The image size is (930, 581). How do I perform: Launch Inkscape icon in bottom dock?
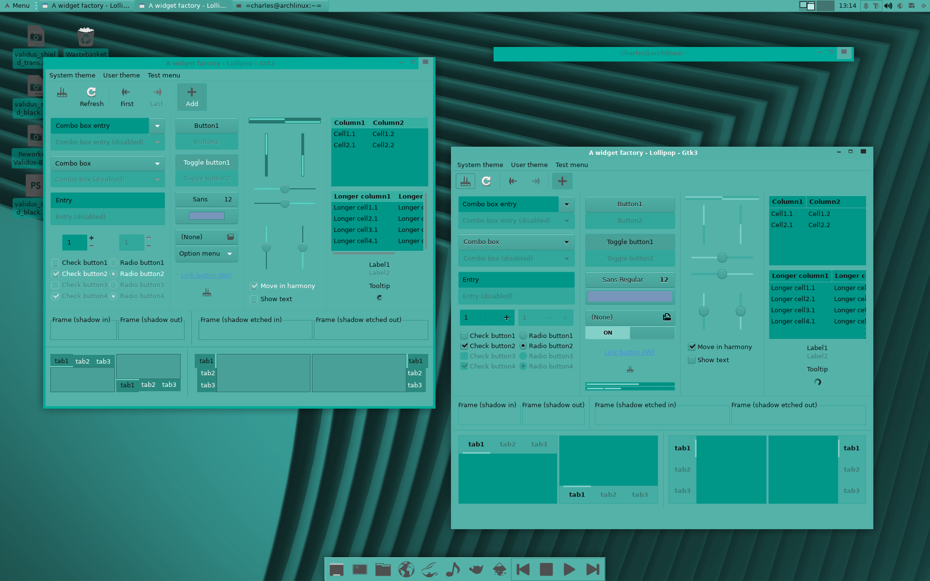coord(499,569)
